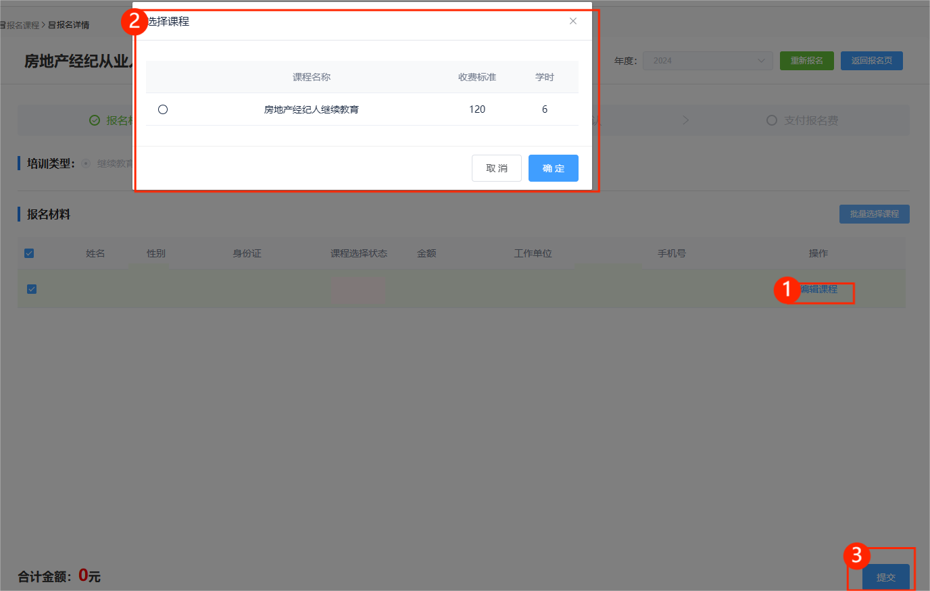The width and height of the screenshot is (930, 591).
Task: Click the 课程选择状态 column header
Action: point(358,253)
